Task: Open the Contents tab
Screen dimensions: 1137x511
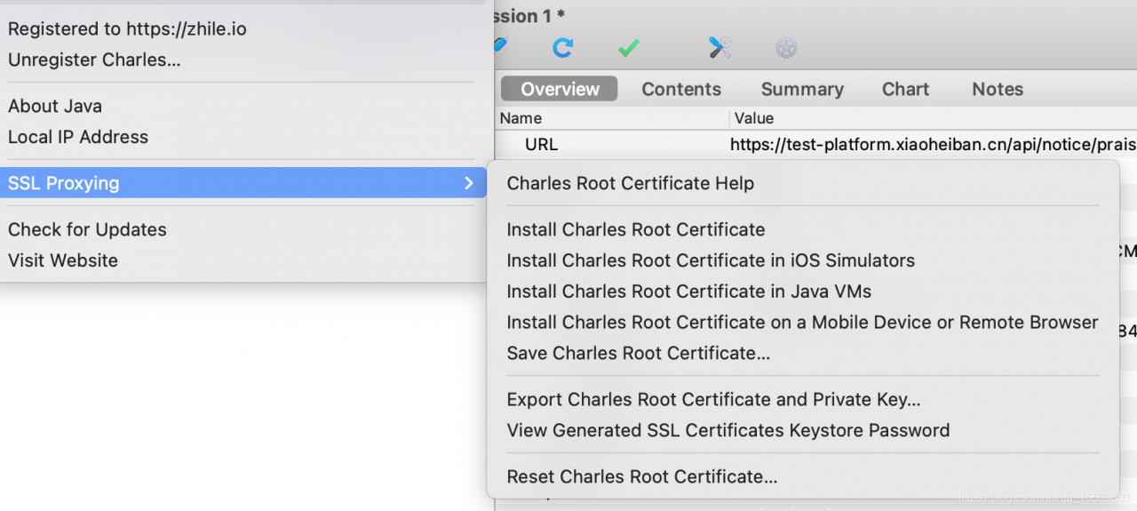Action: coord(681,89)
